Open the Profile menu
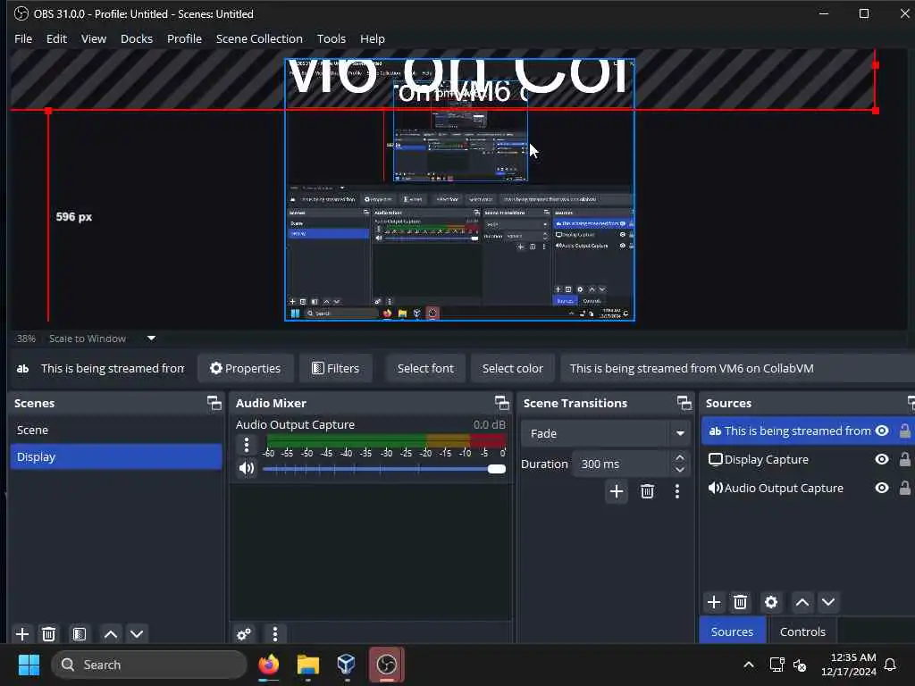 tap(184, 38)
